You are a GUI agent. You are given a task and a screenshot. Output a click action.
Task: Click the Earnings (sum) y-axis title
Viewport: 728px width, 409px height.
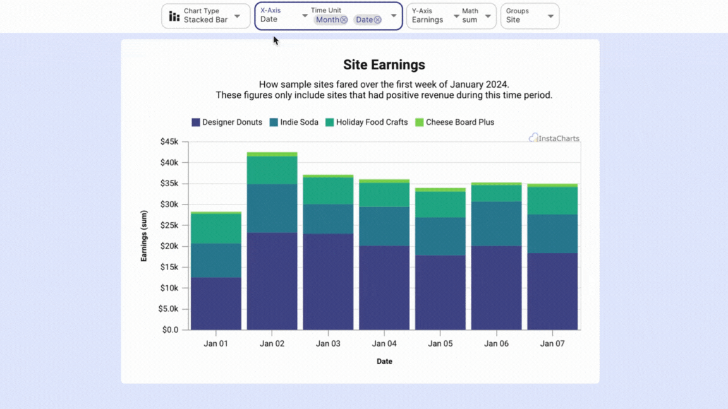coord(144,236)
